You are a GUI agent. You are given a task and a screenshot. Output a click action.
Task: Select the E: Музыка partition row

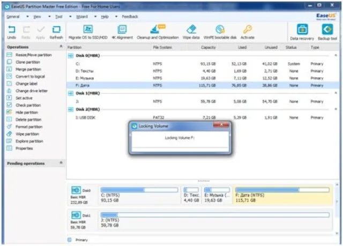tap(203, 78)
